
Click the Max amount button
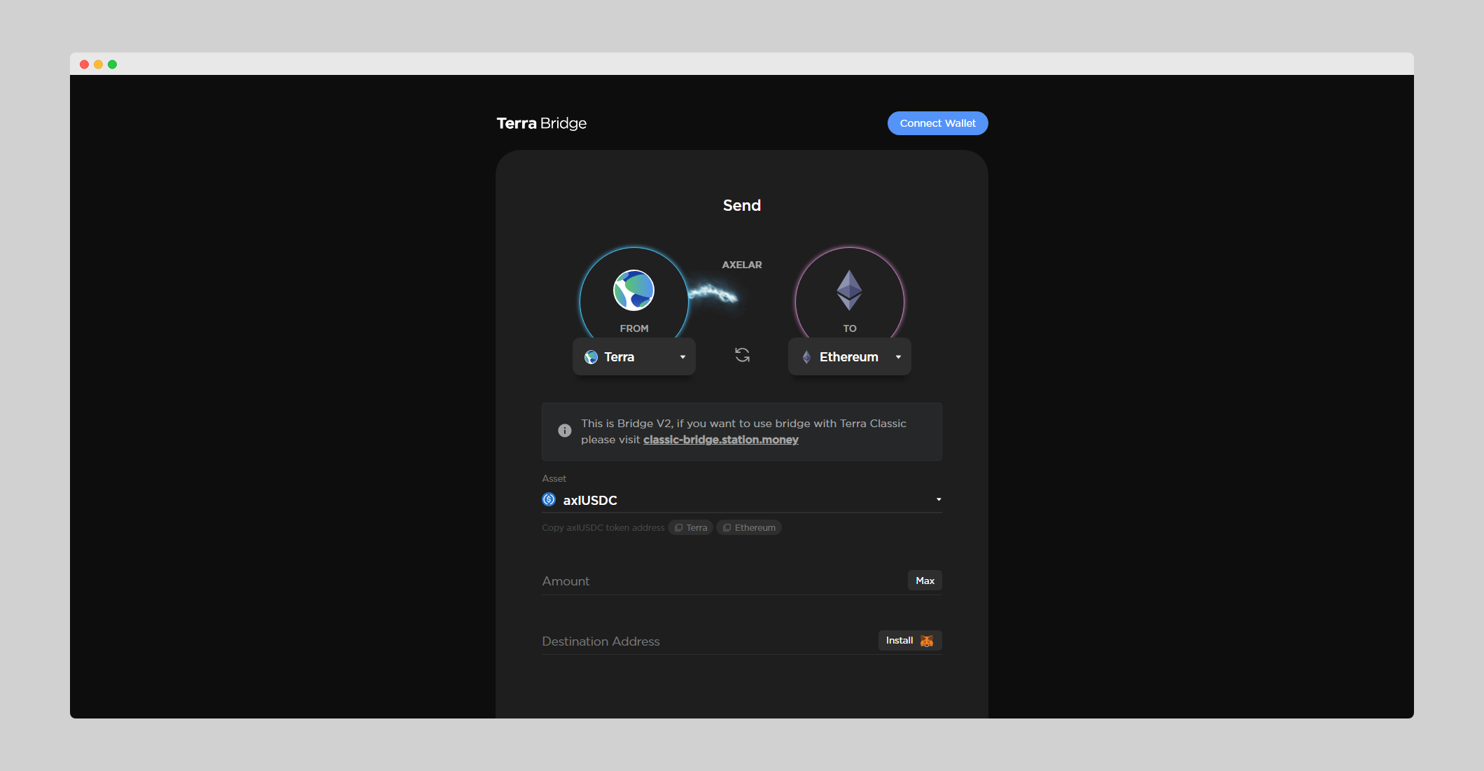point(925,581)
